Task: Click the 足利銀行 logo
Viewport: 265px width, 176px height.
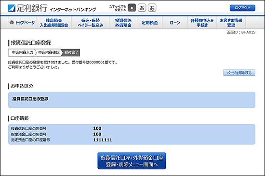Action: (27, 8)
